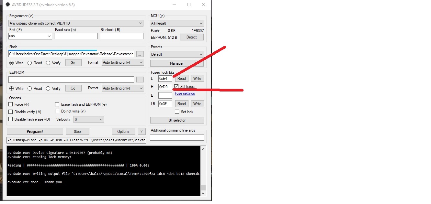Viewport: 431px width, 204px height.
Task: Open the Fuse settings link
Action: coord(185,94)
